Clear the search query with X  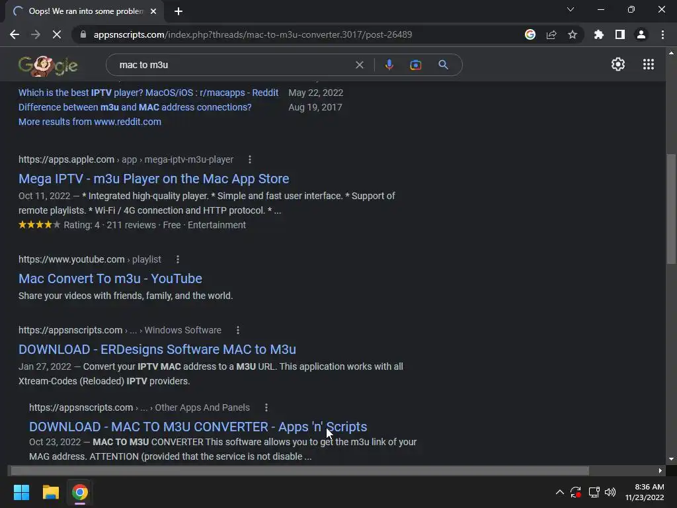click(x=359, y=65)
